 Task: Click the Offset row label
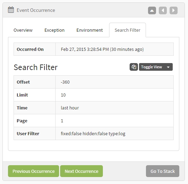tap(23, 82)
